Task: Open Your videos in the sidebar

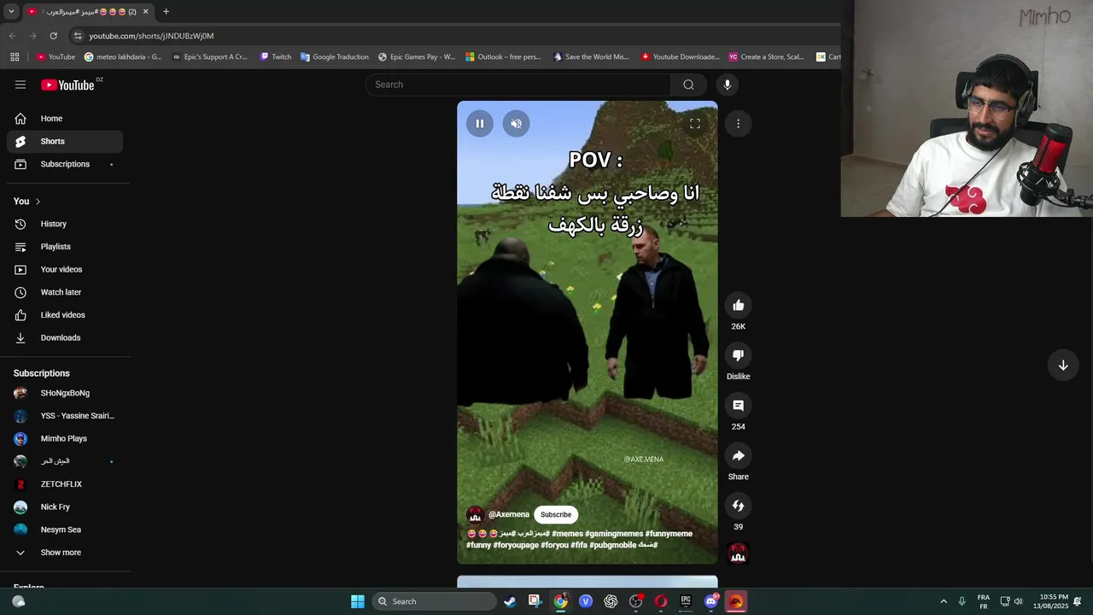Action: (x=65, y=270)
